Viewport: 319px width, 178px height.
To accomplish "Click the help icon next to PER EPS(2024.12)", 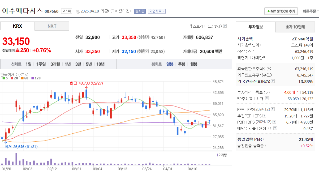I will coord(273,109).
